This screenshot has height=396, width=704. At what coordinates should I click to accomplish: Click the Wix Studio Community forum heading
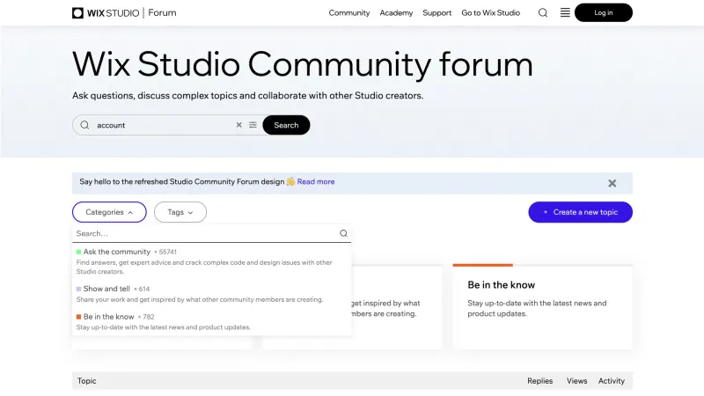coord(303,64)
